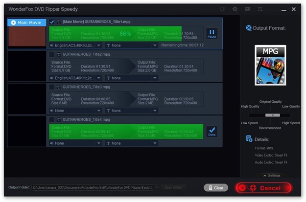Open the feedback chat icon
This screenshot has width=306, height=202.
[x=248, y=9]
